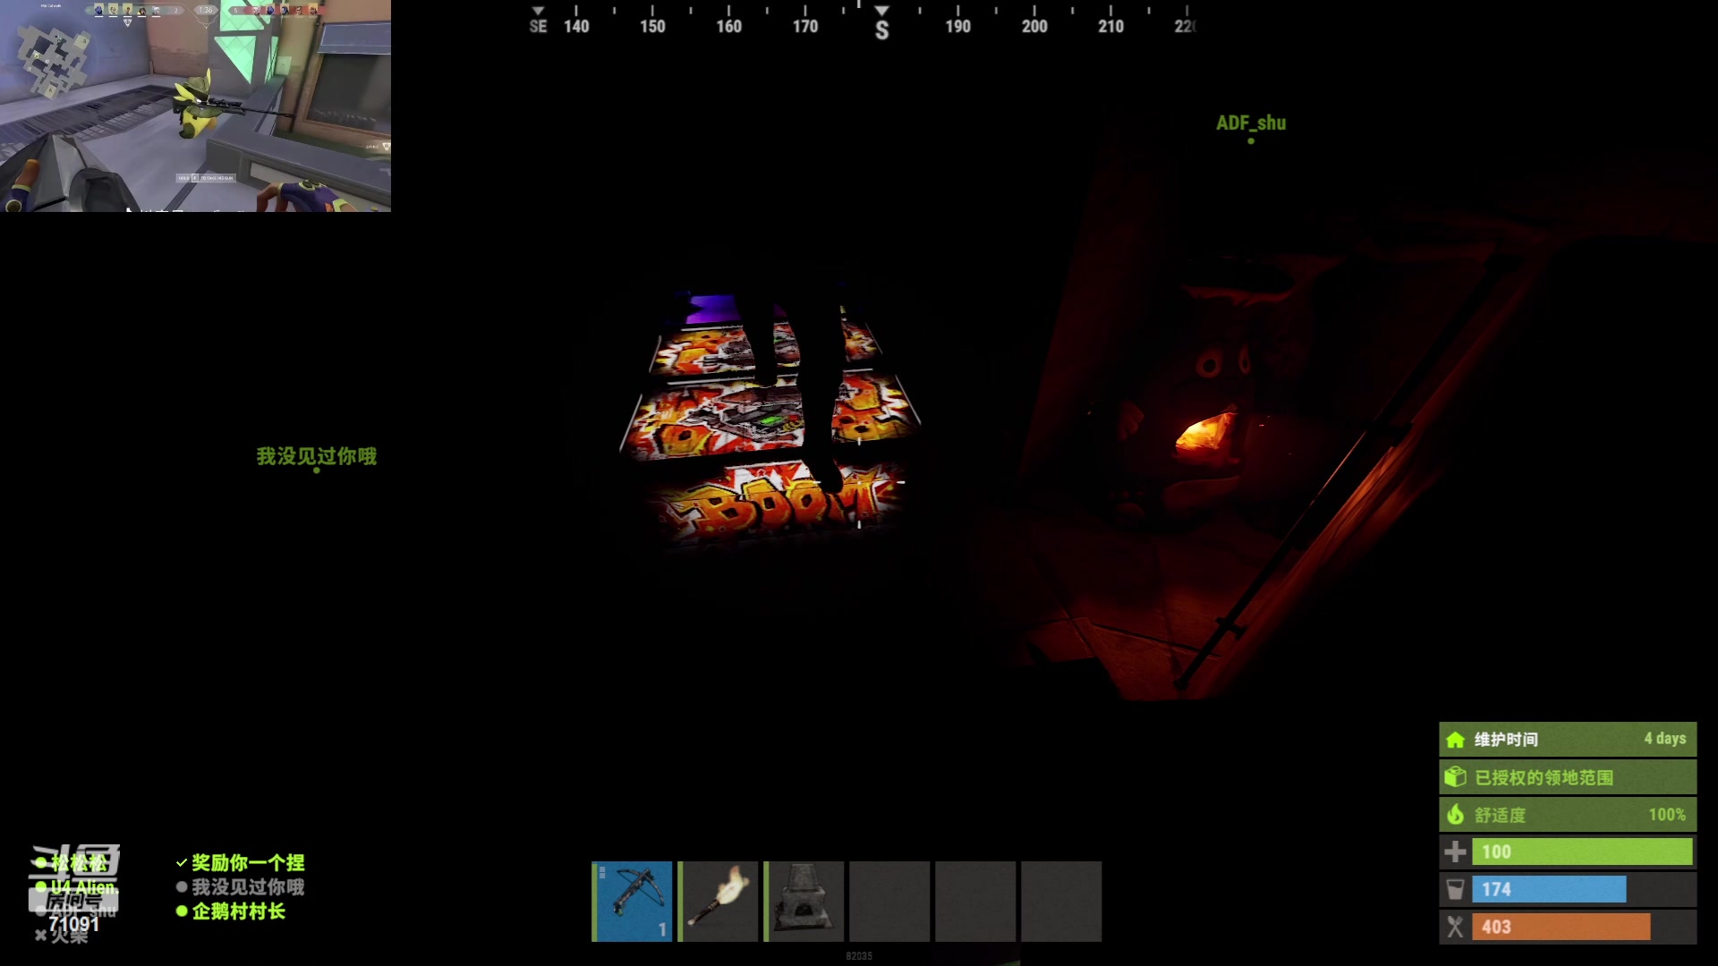Click the 已授权的领地范围 status label

(x=1544, y=777)
